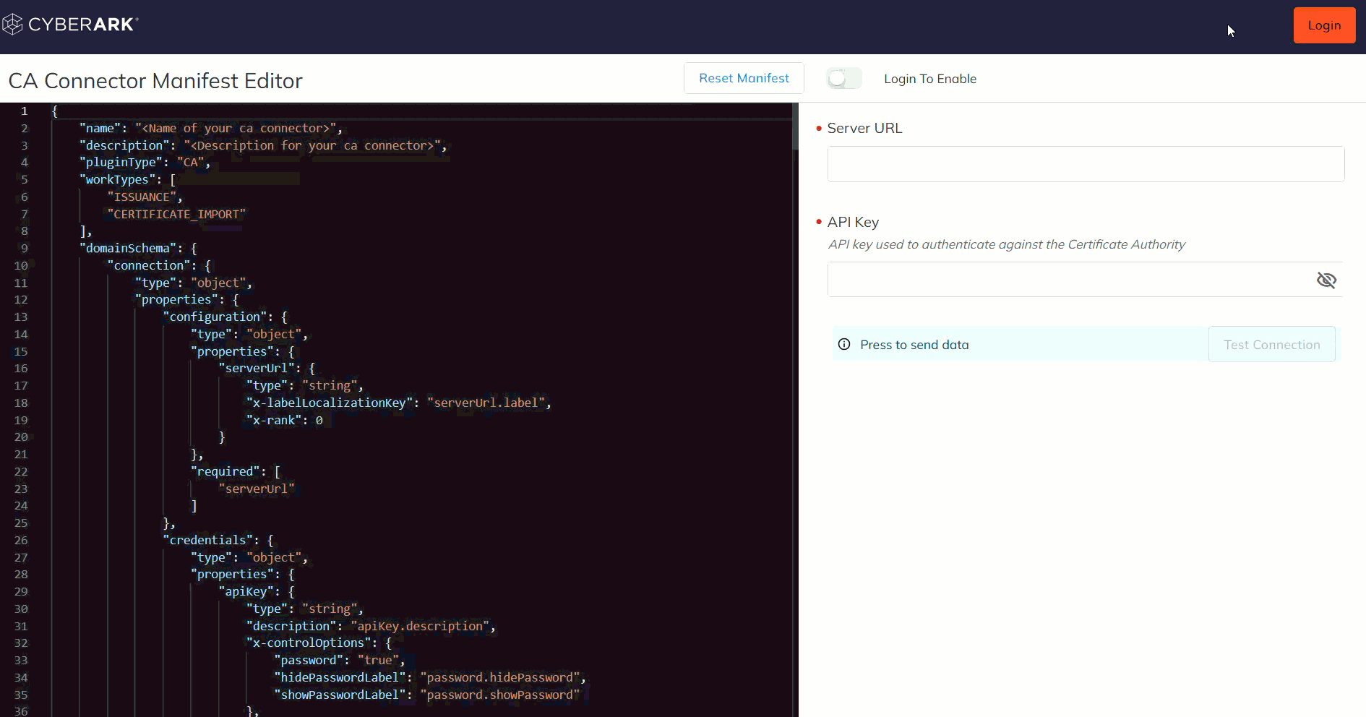Click "x-labelLocalizationKey" key on line 18
The image size is (1366, 717).
(330, 403)
